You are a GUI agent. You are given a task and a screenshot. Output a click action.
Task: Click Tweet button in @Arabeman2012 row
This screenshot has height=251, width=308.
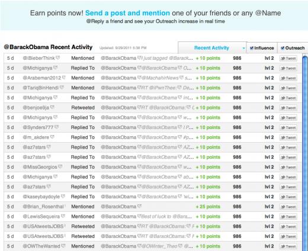coord(288,78)
